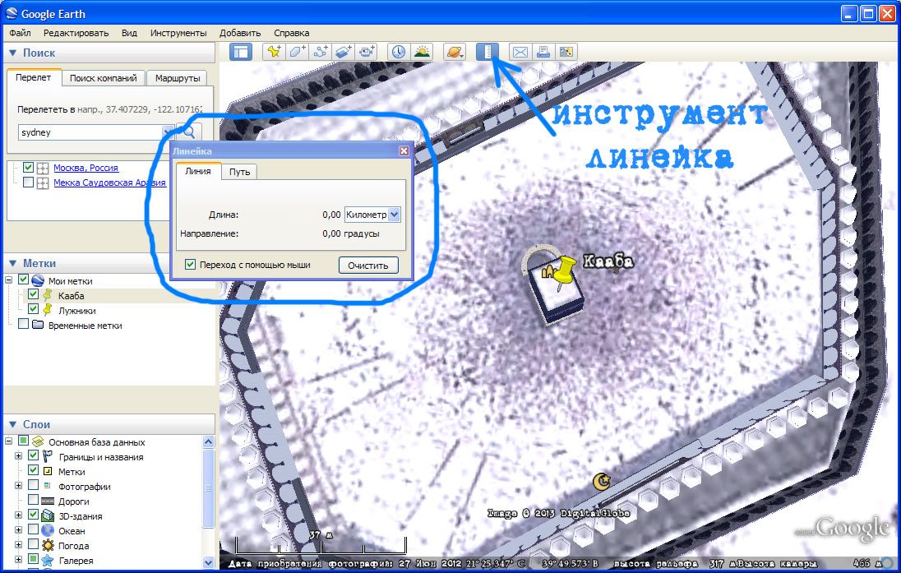Image resolution: width=901 pixels, height=573 pixels.
Task: Enable the Дороги layer checkbox
Action: (34, 501)
